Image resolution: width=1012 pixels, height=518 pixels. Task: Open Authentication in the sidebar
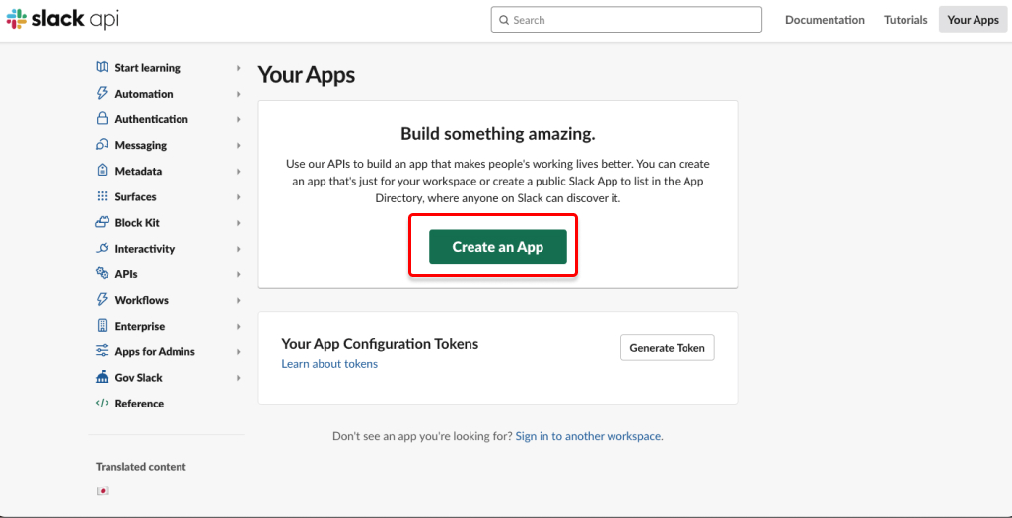click(152, 119)
